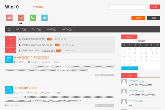Click comment bubble icon on 04-18 article

[x=55, y=92]
